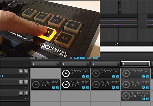Screen dimensions: 153x106
Task: Change trigger mode of MUT_130_SynthLoop_A_09_b cell
Action: pyautogui.click(x=147, y=99)
